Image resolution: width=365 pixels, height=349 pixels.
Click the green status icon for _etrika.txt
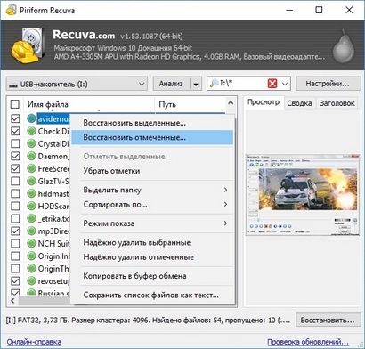coord(31,218)
